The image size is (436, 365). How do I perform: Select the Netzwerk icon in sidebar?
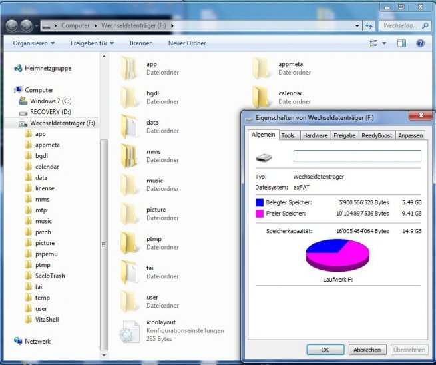[18, 341]
